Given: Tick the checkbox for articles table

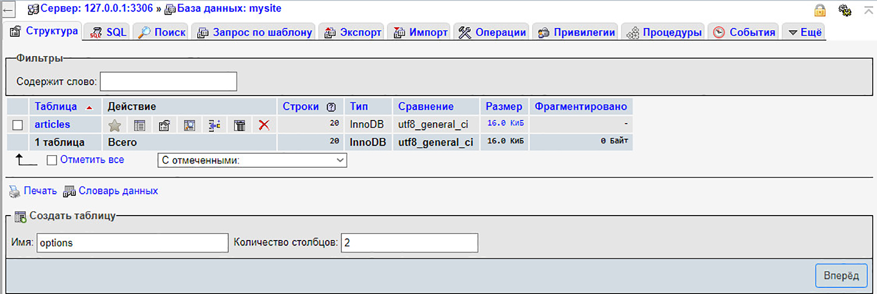Looking at the screenshot, I should [18, 125].
